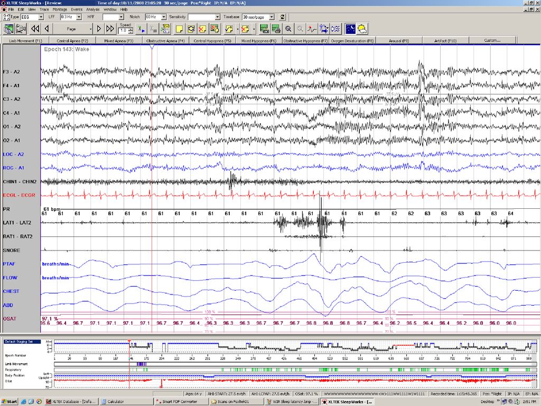Open the View menu
The height and width of the screenshot is (406, 541).
click(x=32, y=10)
